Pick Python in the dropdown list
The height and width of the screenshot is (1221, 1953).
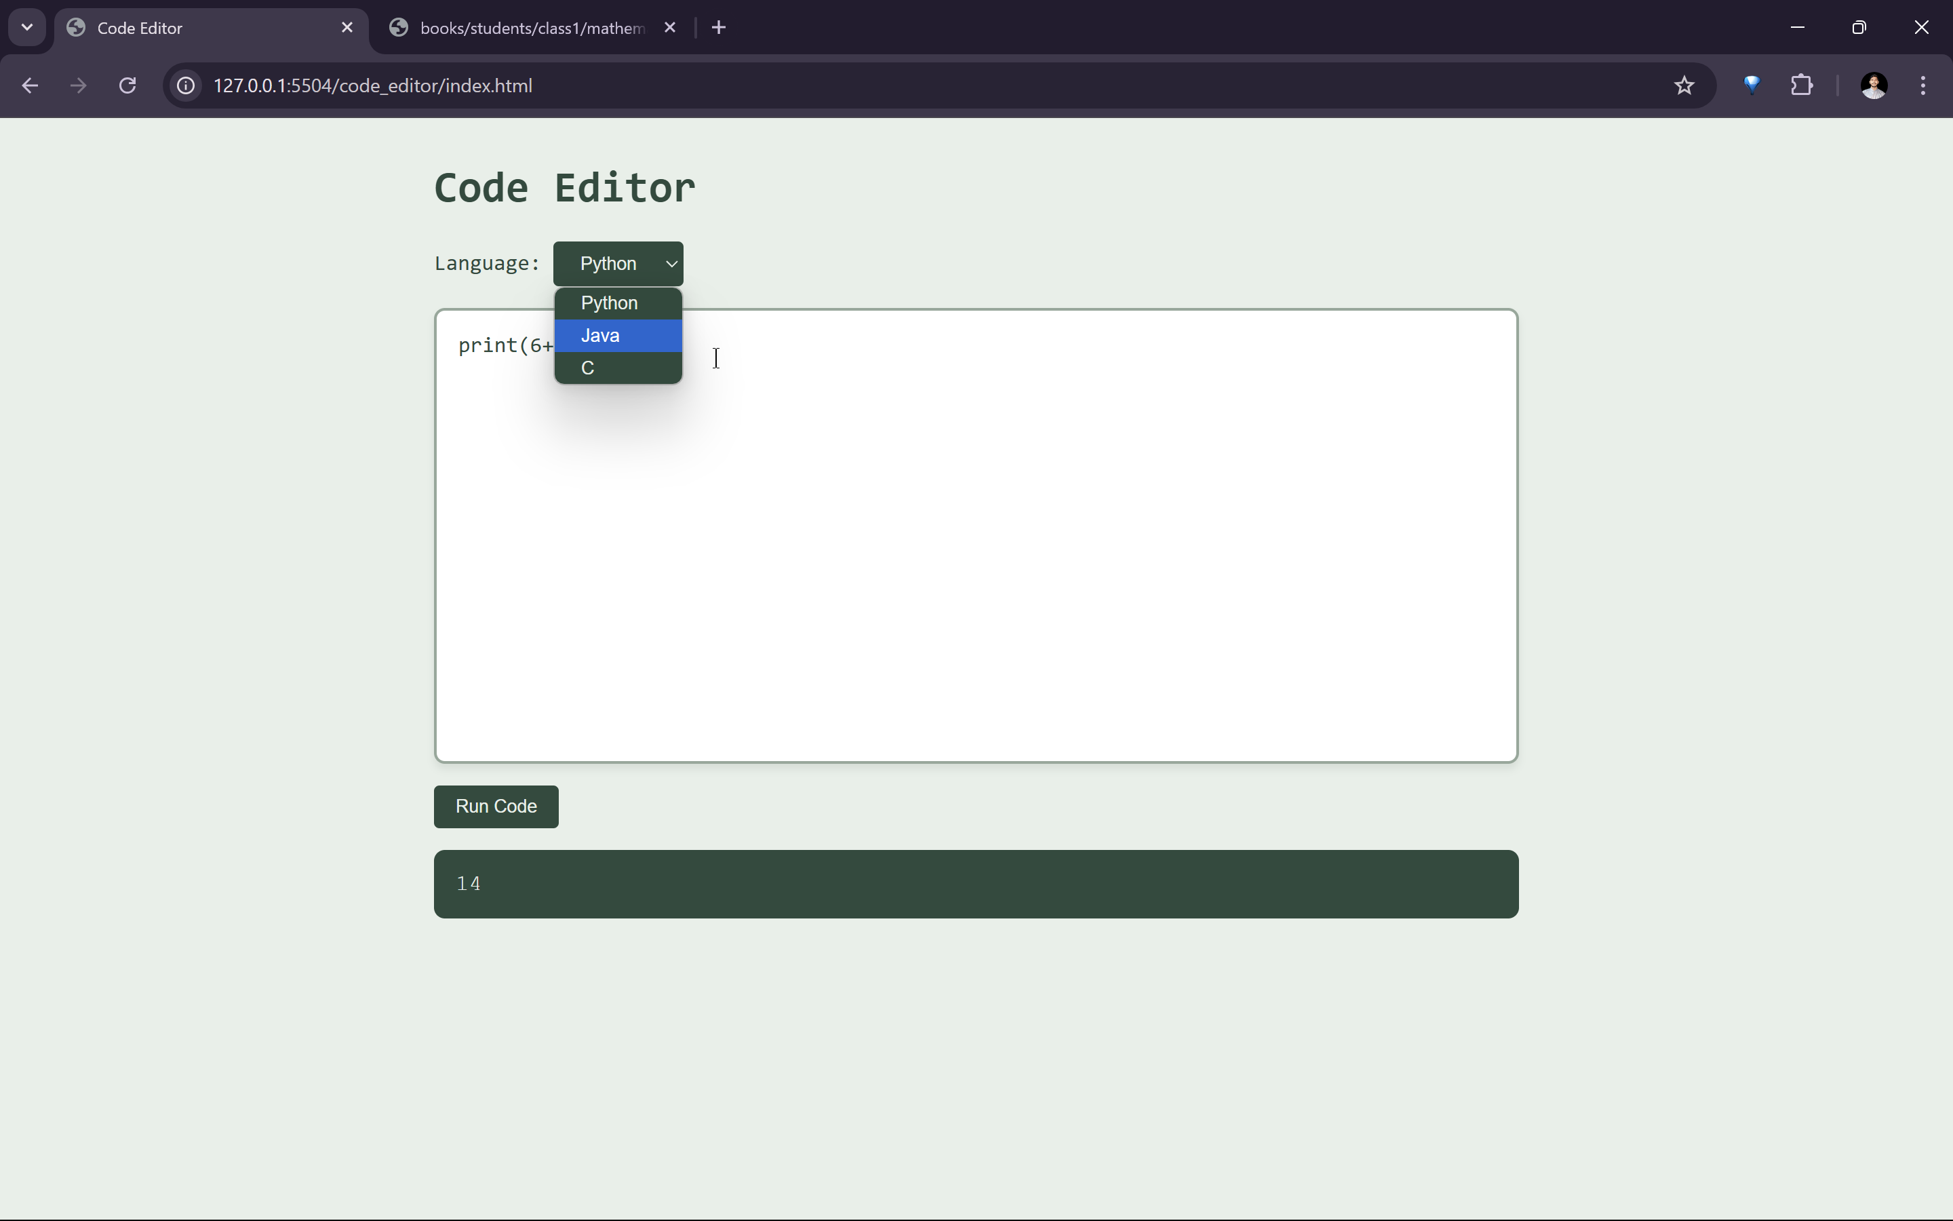tap(618, 303)
